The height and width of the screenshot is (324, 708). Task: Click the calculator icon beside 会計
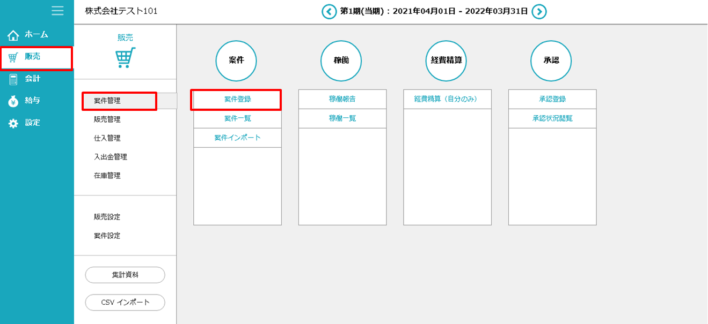[x=13, y=79]
